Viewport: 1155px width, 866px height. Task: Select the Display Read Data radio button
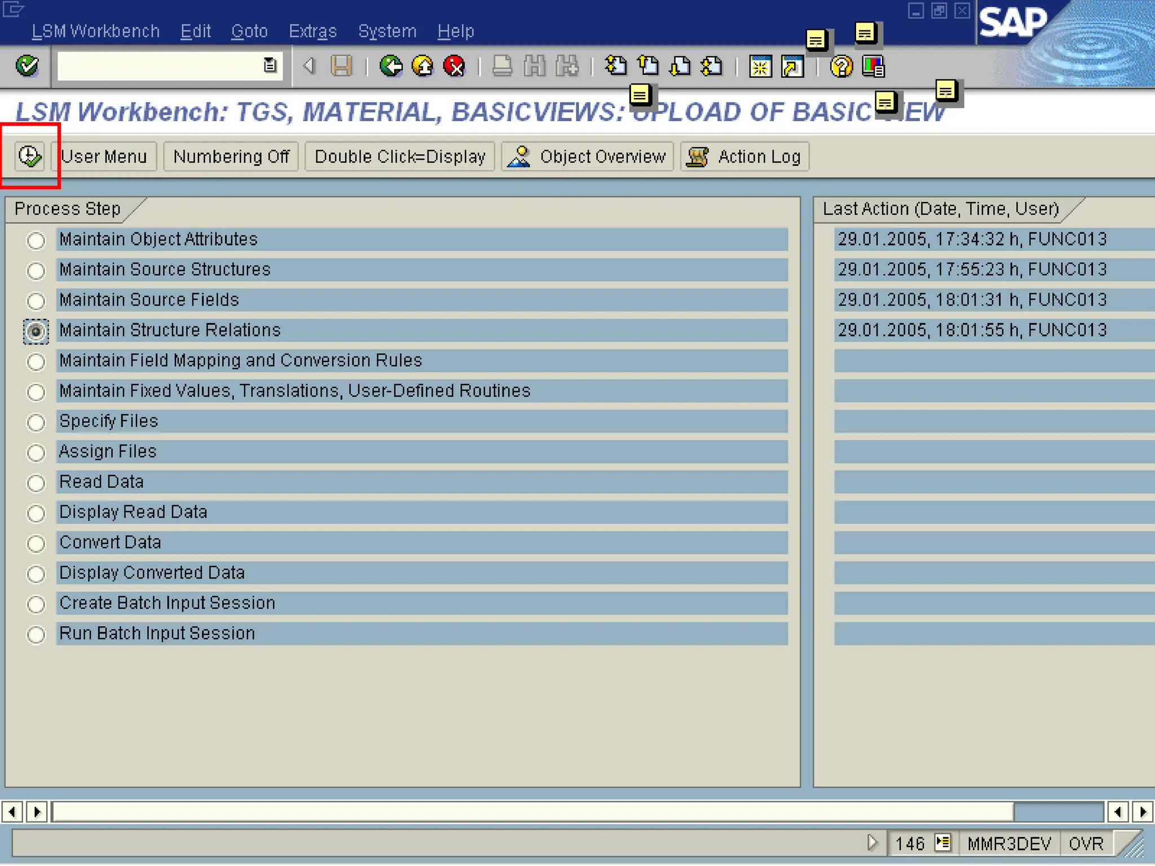pos(36,513)
